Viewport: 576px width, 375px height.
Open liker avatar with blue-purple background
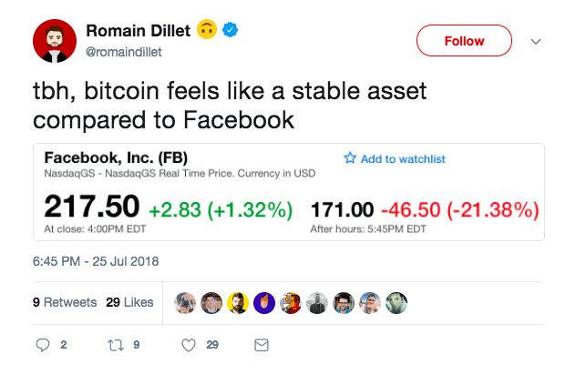pos(264,303)
